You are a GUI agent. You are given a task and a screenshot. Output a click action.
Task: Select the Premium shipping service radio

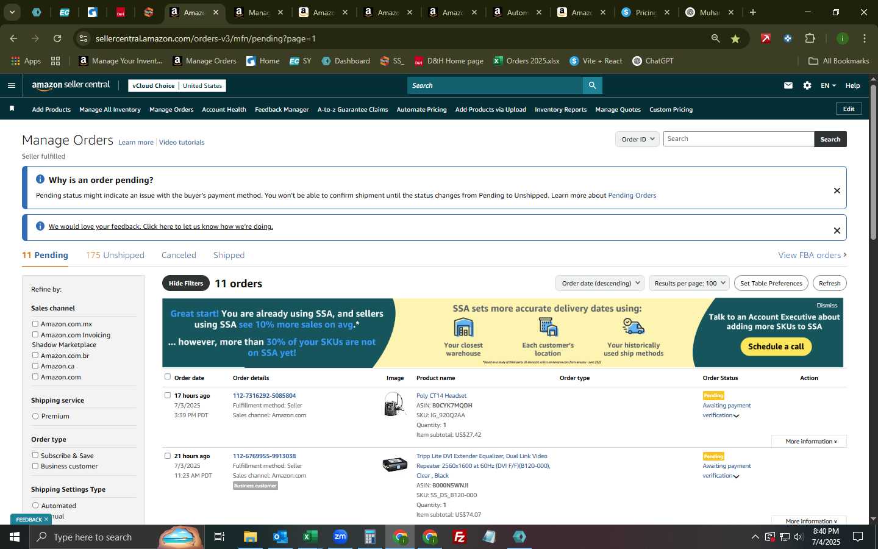pos(35,416)
